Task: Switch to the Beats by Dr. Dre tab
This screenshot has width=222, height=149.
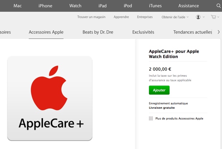Action: point(98,32)
